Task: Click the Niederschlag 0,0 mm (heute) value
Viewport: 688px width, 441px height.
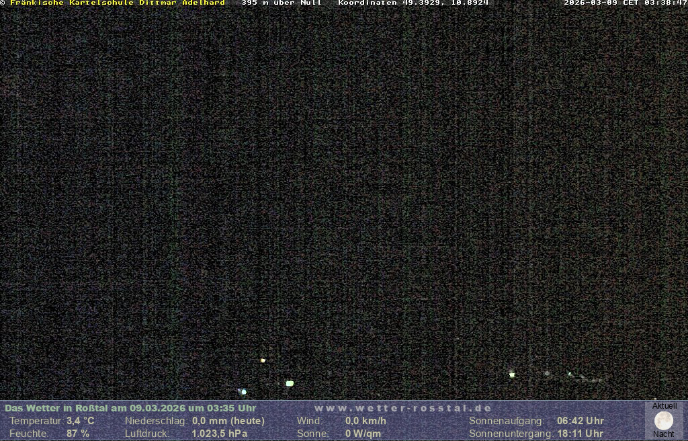Action: (228, 421)
